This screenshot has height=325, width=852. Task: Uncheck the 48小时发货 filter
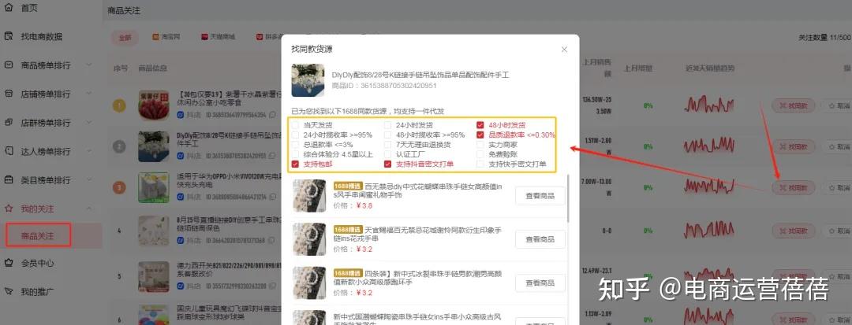point(480,125)
